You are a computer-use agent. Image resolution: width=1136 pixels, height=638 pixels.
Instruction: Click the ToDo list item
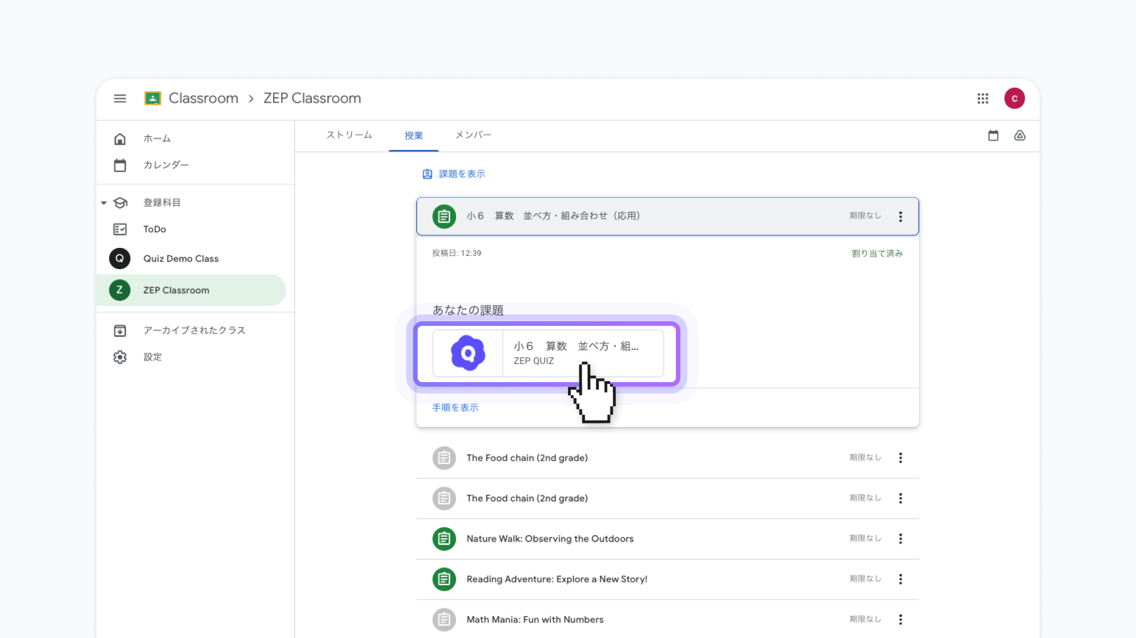(x=154, y=229)
